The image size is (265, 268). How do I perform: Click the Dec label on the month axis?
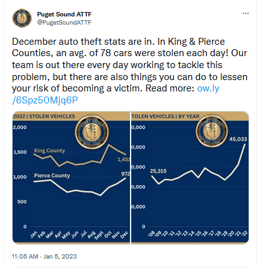click(124, 235)
